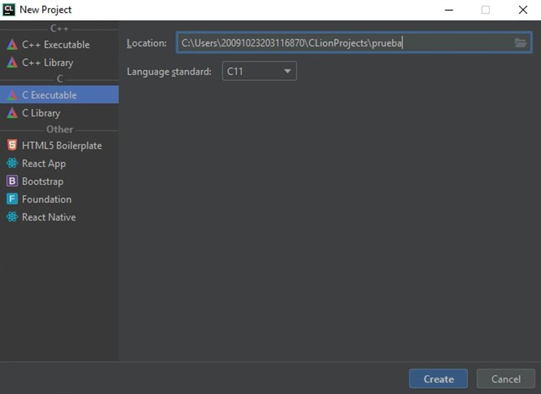Click the HTML5 Boilerplate icon

(x=12, y=145)
